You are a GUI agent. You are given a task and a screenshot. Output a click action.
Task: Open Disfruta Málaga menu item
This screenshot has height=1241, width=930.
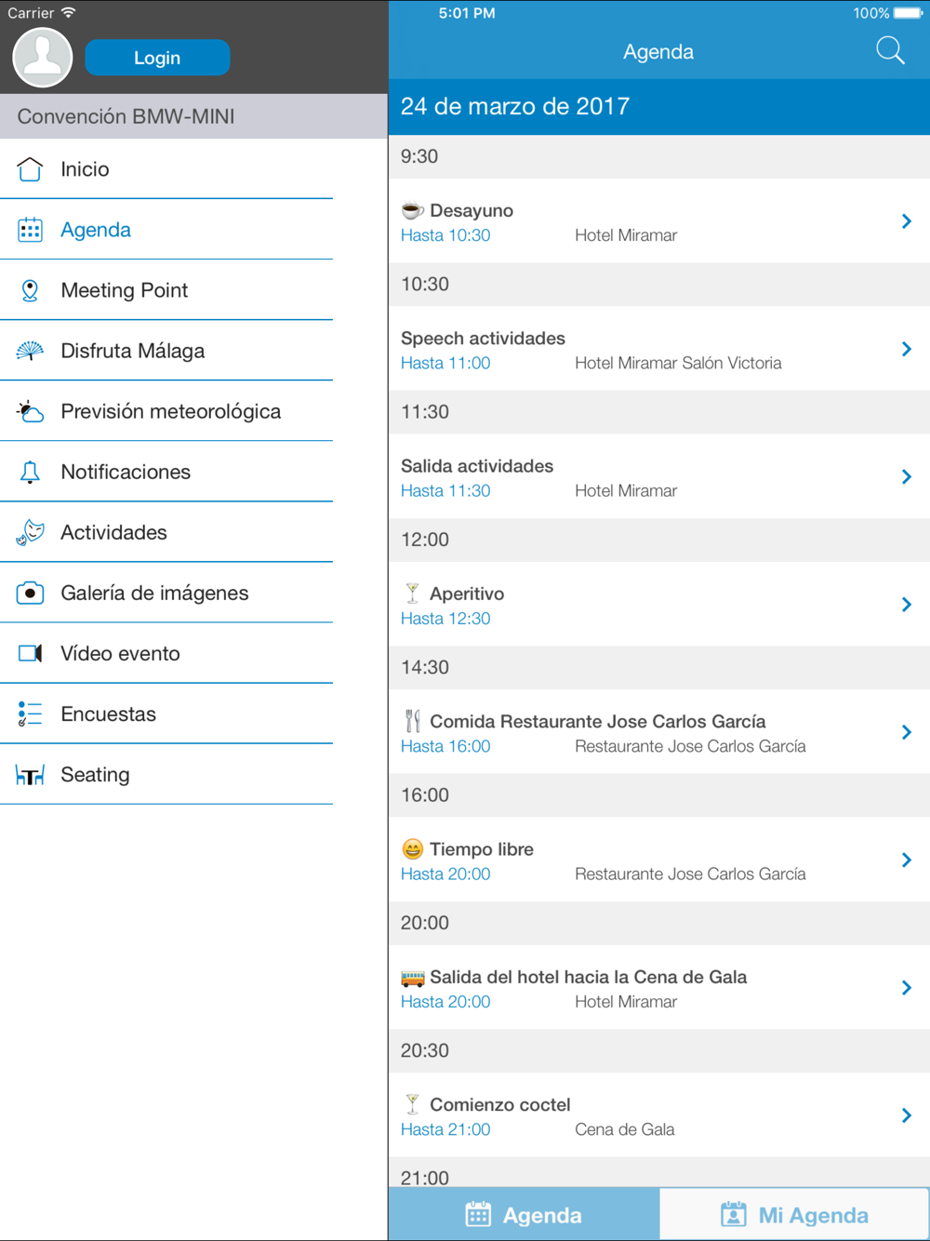[x=166, y=351]
